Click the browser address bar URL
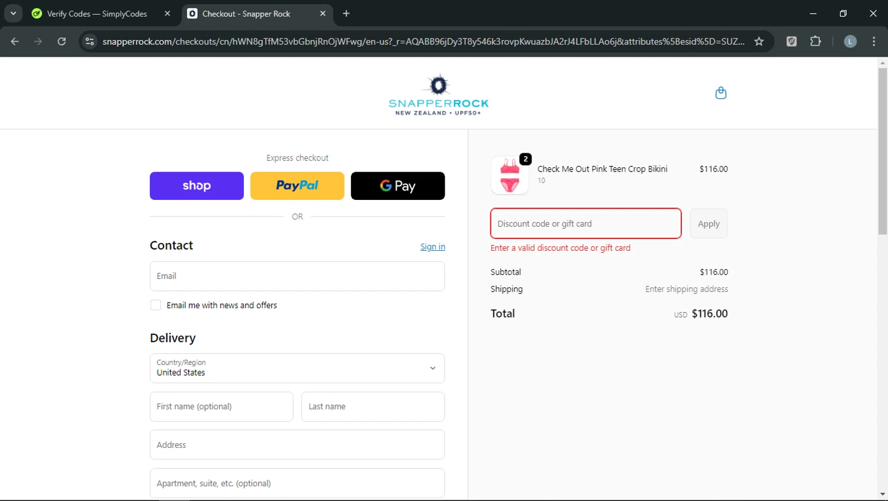888x501 pixels. [423, 41]
